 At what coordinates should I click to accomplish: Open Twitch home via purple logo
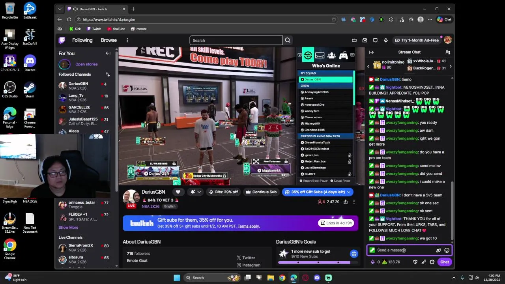tap(62, 40)
